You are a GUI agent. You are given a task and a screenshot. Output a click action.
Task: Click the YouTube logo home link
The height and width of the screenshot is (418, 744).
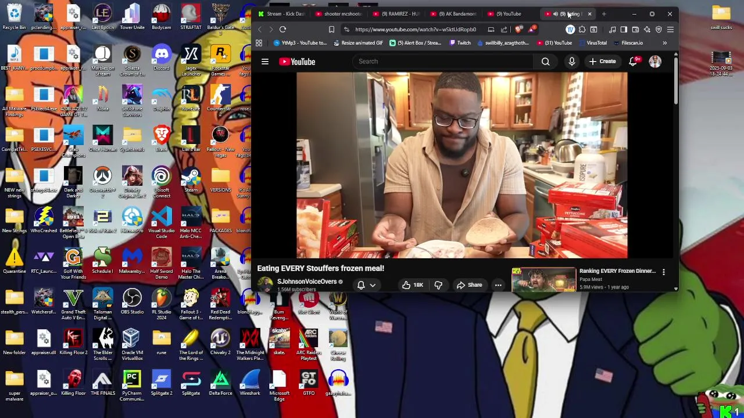297,62
